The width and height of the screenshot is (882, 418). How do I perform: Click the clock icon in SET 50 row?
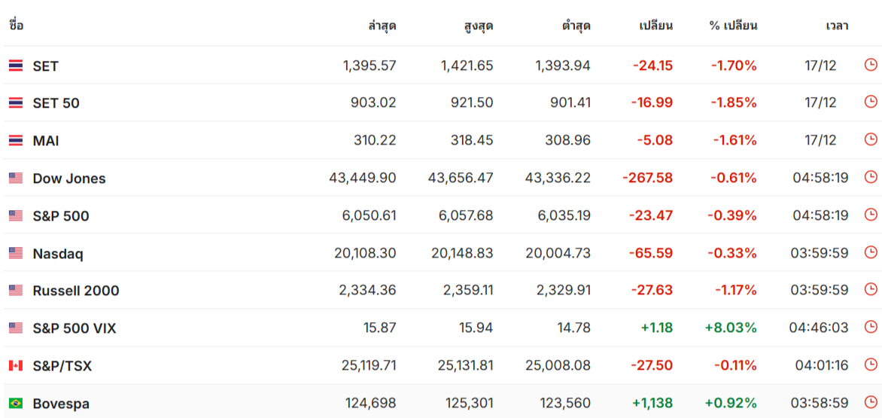click(x=870, y=102)
